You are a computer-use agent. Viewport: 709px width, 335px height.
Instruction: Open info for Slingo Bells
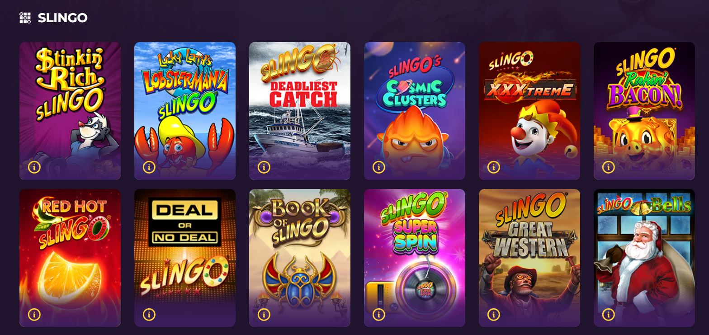pos(608,314)
